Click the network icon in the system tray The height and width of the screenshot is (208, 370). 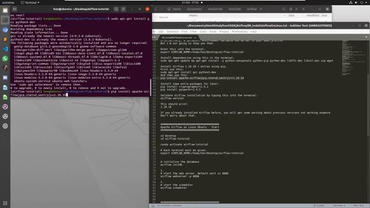[x=351, y=2]
